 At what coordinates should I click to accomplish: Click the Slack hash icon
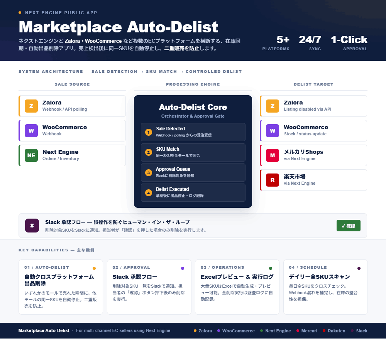pos(32,226)
